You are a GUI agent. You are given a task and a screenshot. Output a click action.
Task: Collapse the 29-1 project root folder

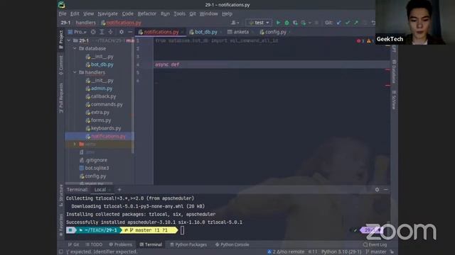(69, 41)
